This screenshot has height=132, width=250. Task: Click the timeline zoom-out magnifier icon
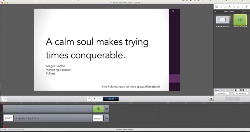2,130
